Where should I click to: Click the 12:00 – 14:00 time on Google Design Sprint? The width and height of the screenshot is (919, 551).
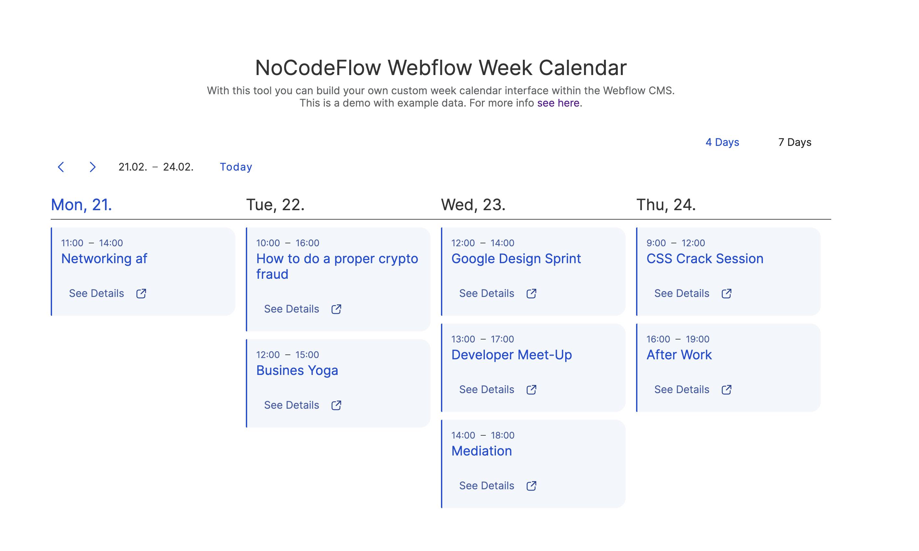483,243
